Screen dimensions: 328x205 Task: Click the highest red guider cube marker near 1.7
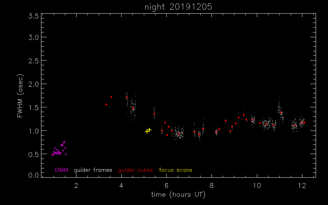pyautogui.click(x=111, y=97)
